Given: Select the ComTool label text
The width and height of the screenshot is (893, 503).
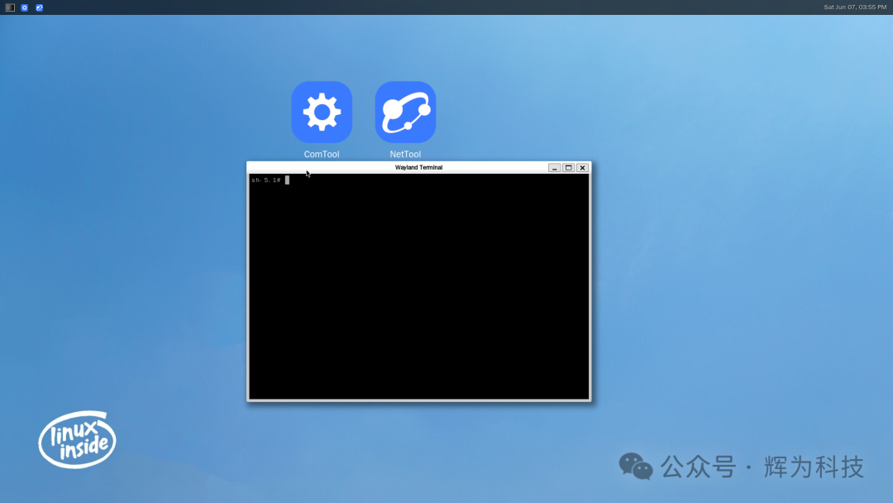Looking at the screenshot, I should coord(322,154).
